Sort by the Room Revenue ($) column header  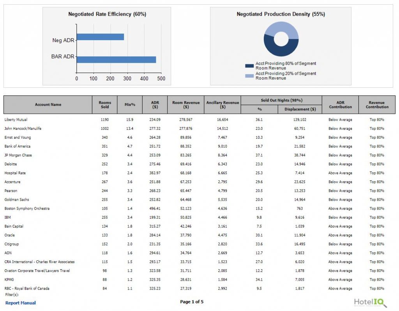click(x=186, y=104)
